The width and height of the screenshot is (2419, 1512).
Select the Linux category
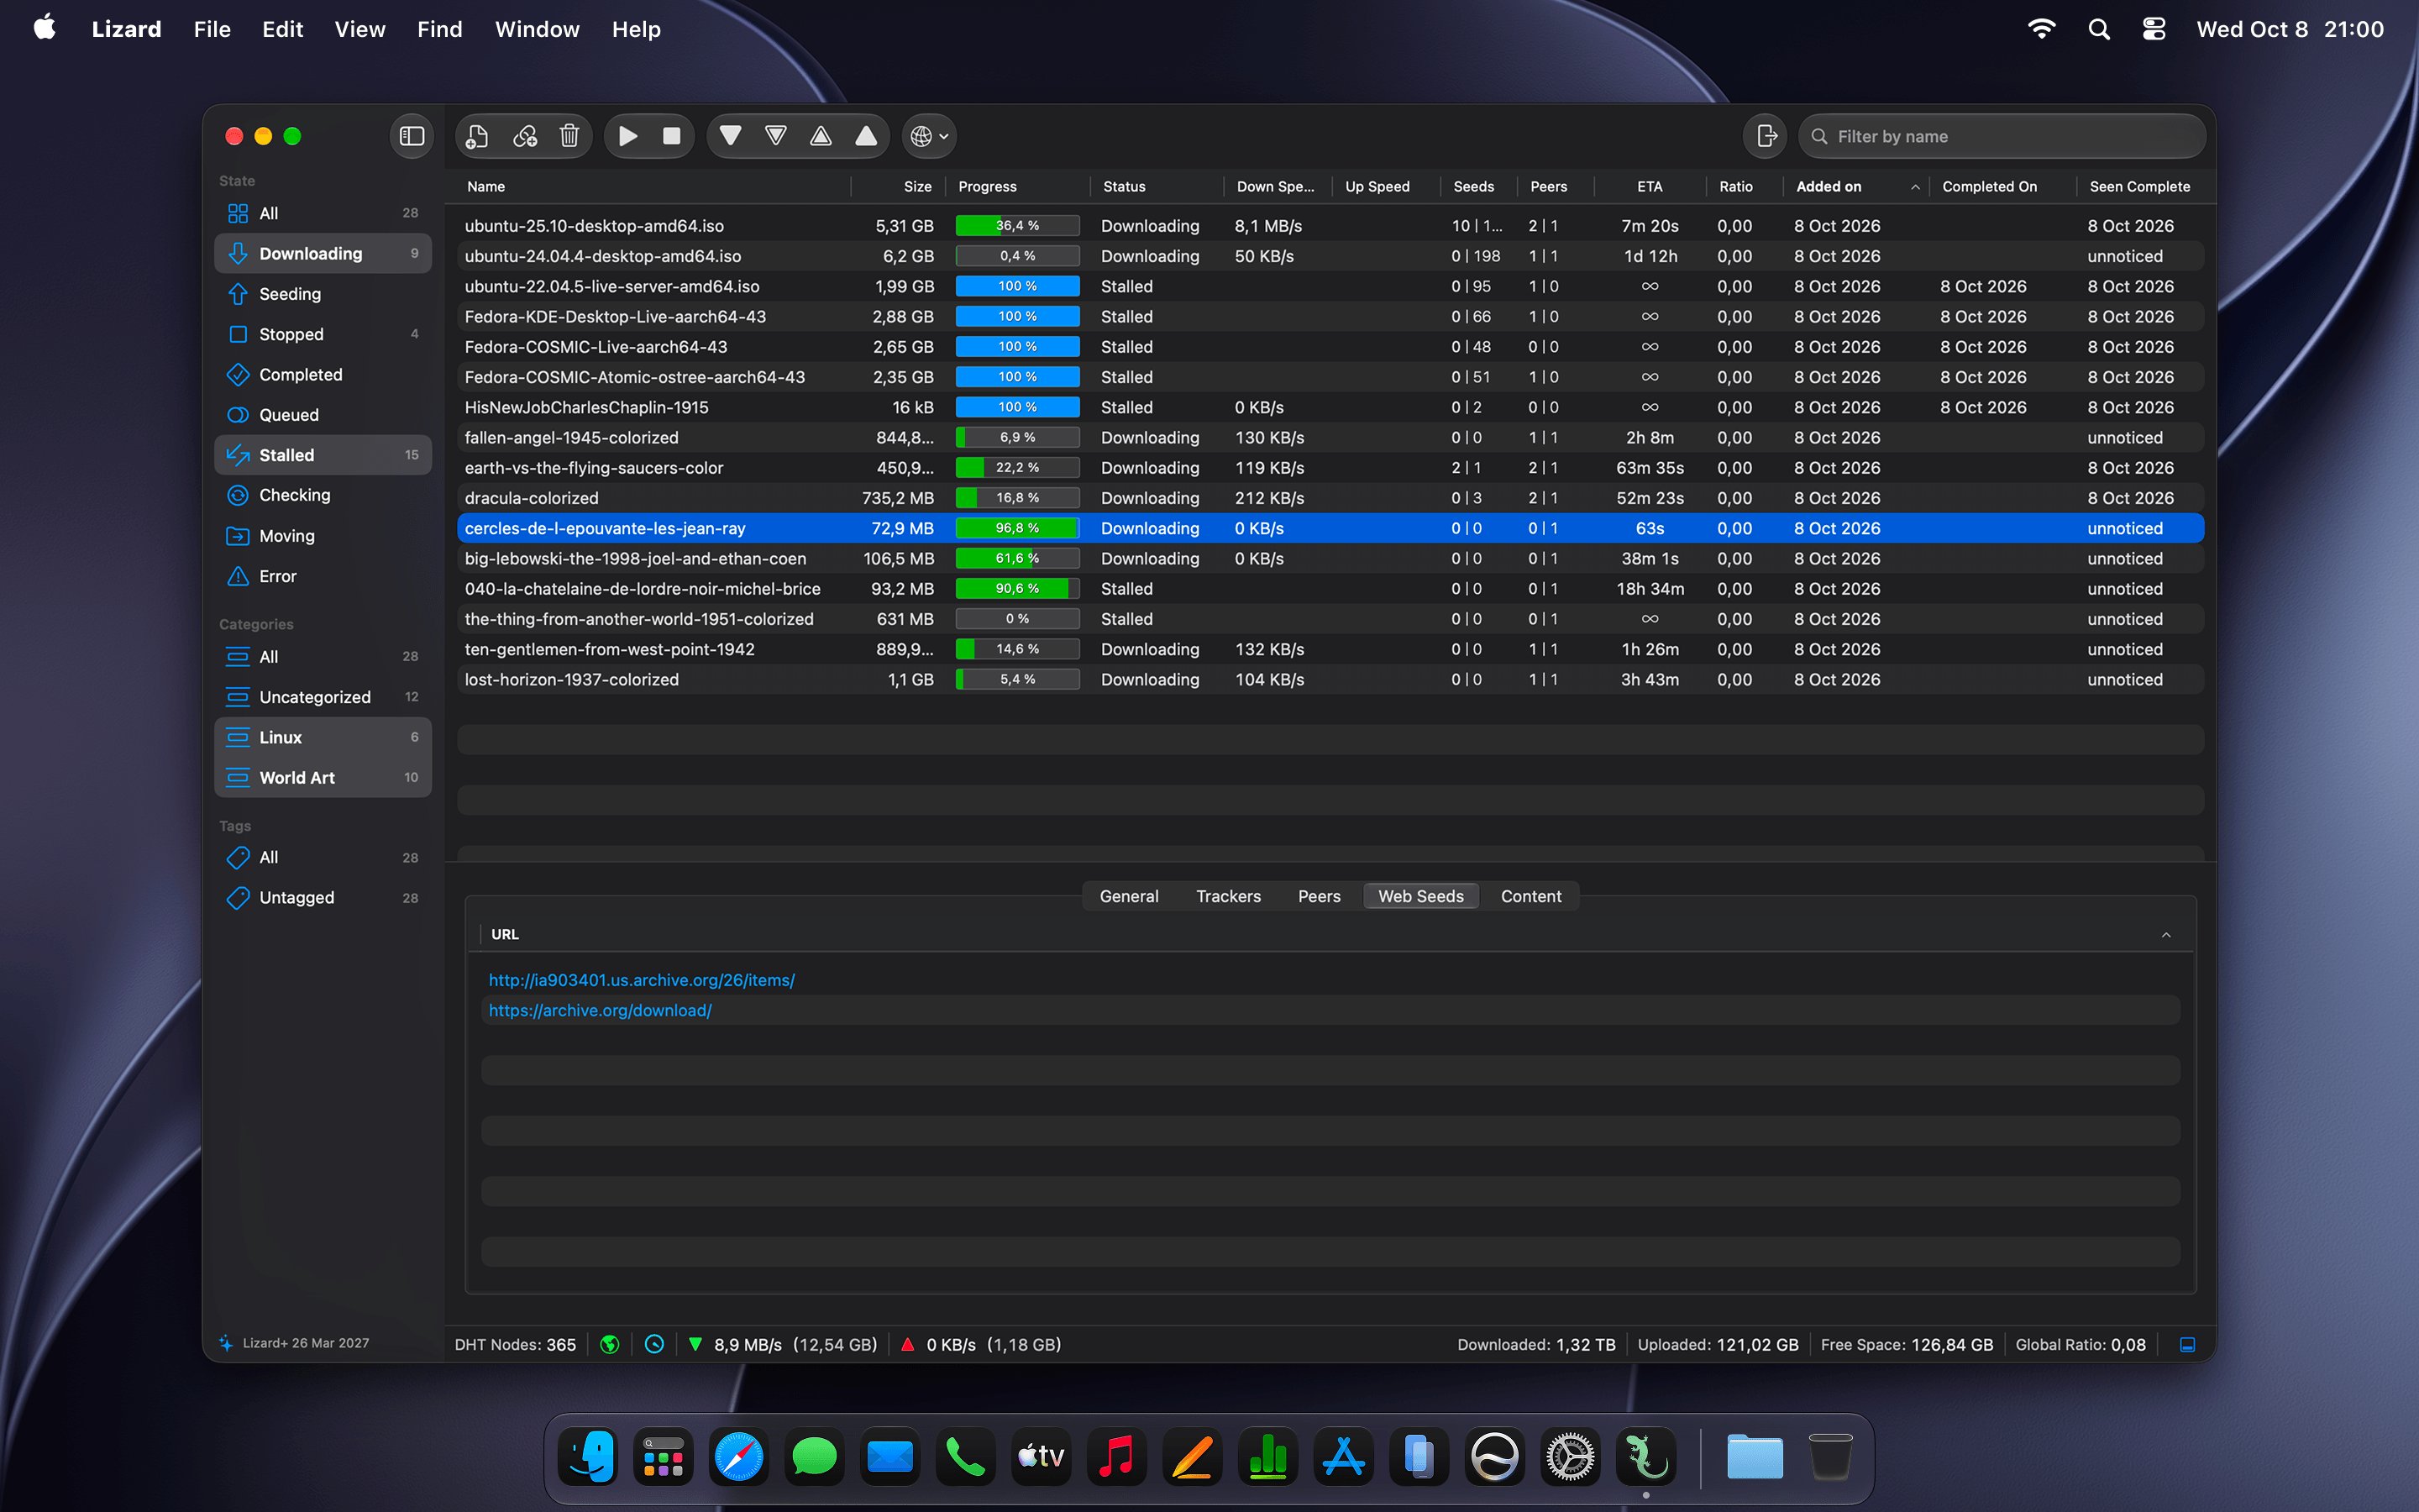[x=323, y=737]
